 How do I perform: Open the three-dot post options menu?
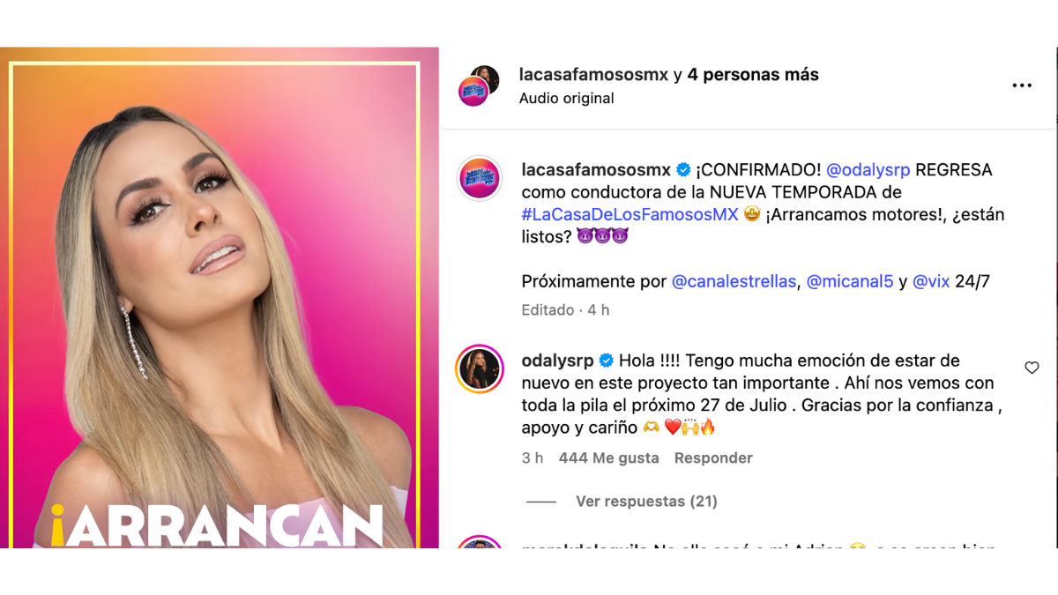[x=1022, y=86]
